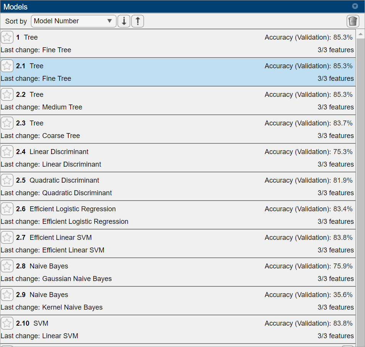The image size is (365, 347).
Task: Toggle star on 2.7 Efficient Linear SVM
Action: [x=7, y=237]
